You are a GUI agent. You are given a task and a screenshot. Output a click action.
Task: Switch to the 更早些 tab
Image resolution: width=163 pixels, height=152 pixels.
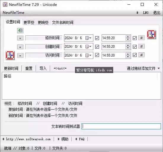(x=29, y=22)
